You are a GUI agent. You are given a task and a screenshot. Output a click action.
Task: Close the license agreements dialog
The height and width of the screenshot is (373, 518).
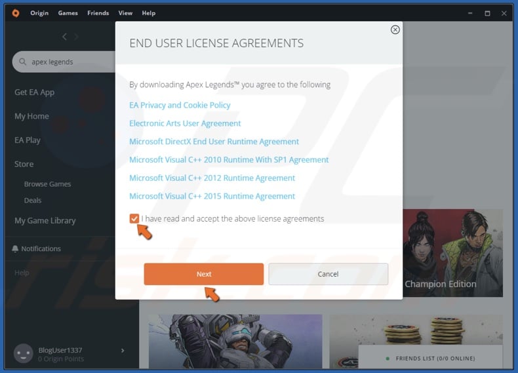tap(395, 29)
